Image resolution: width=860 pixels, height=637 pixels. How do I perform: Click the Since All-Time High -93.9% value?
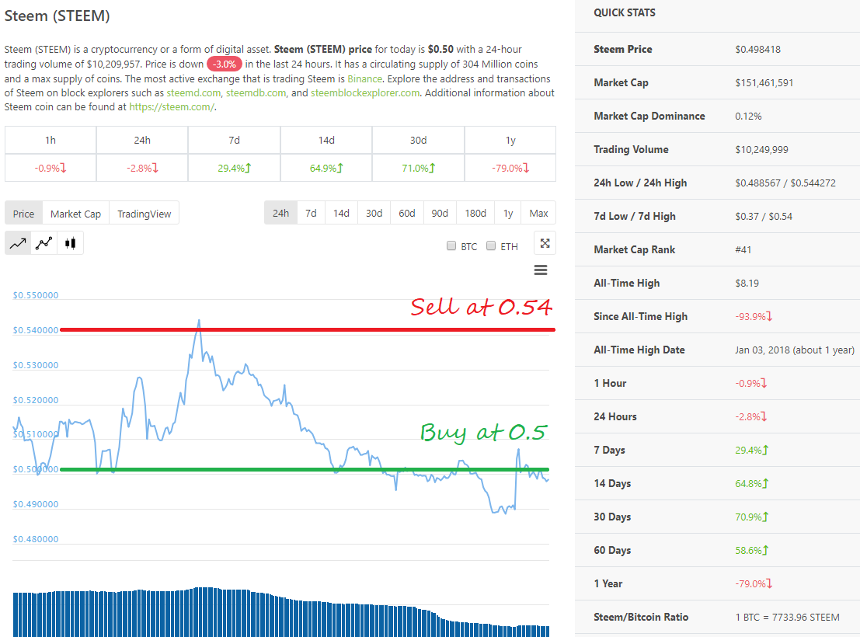(754, 317)
